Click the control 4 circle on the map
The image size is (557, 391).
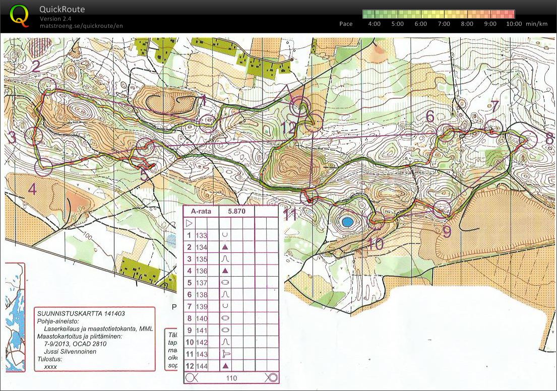tap(44, 167)
